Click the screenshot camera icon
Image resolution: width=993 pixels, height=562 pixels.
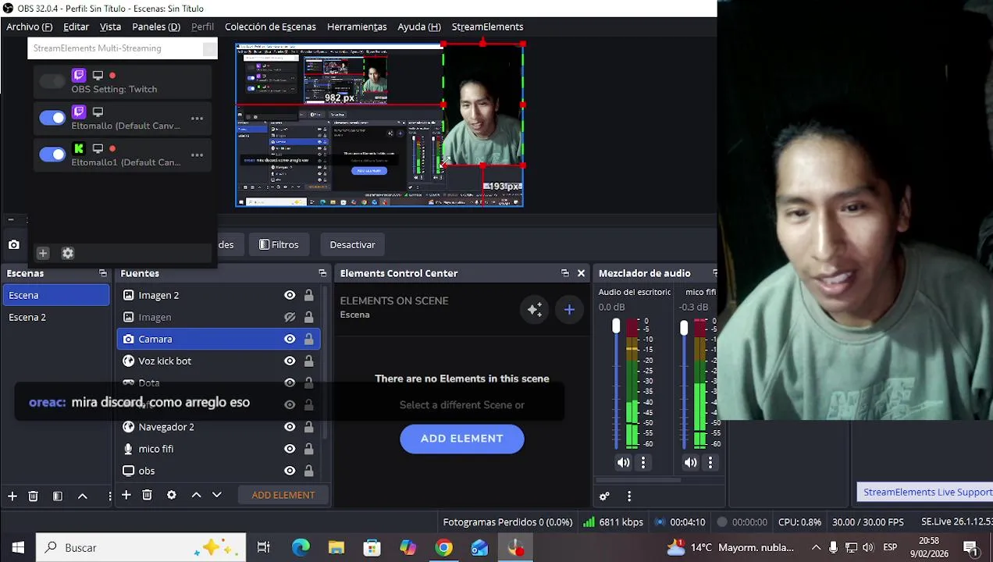pyautogui.click(x=14, y=245)
